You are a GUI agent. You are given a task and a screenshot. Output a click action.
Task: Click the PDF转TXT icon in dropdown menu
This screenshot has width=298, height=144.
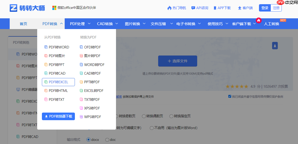pos(46,99)
